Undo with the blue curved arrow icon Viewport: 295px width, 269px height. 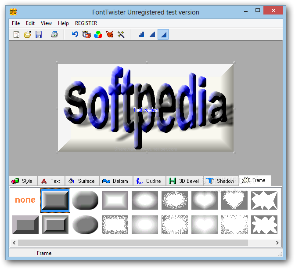point(75,34)
